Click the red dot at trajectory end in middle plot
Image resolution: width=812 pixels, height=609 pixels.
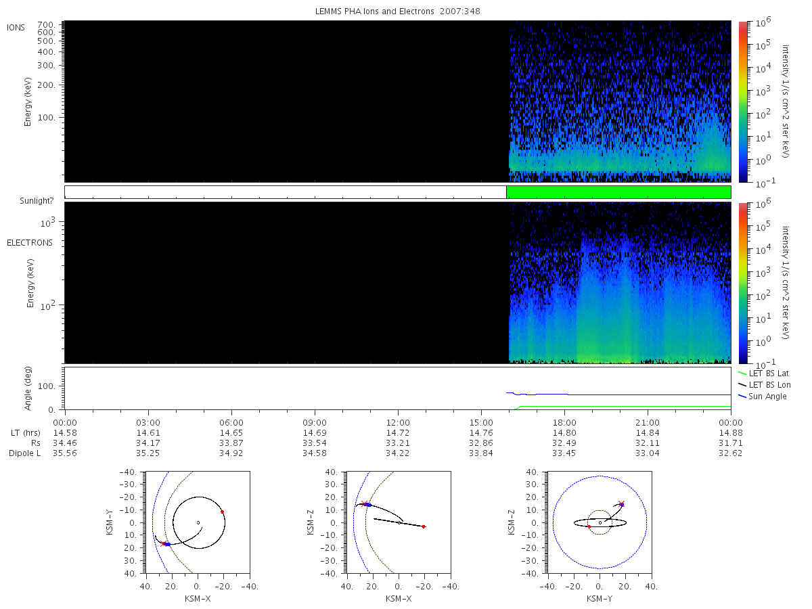point(424,526)
